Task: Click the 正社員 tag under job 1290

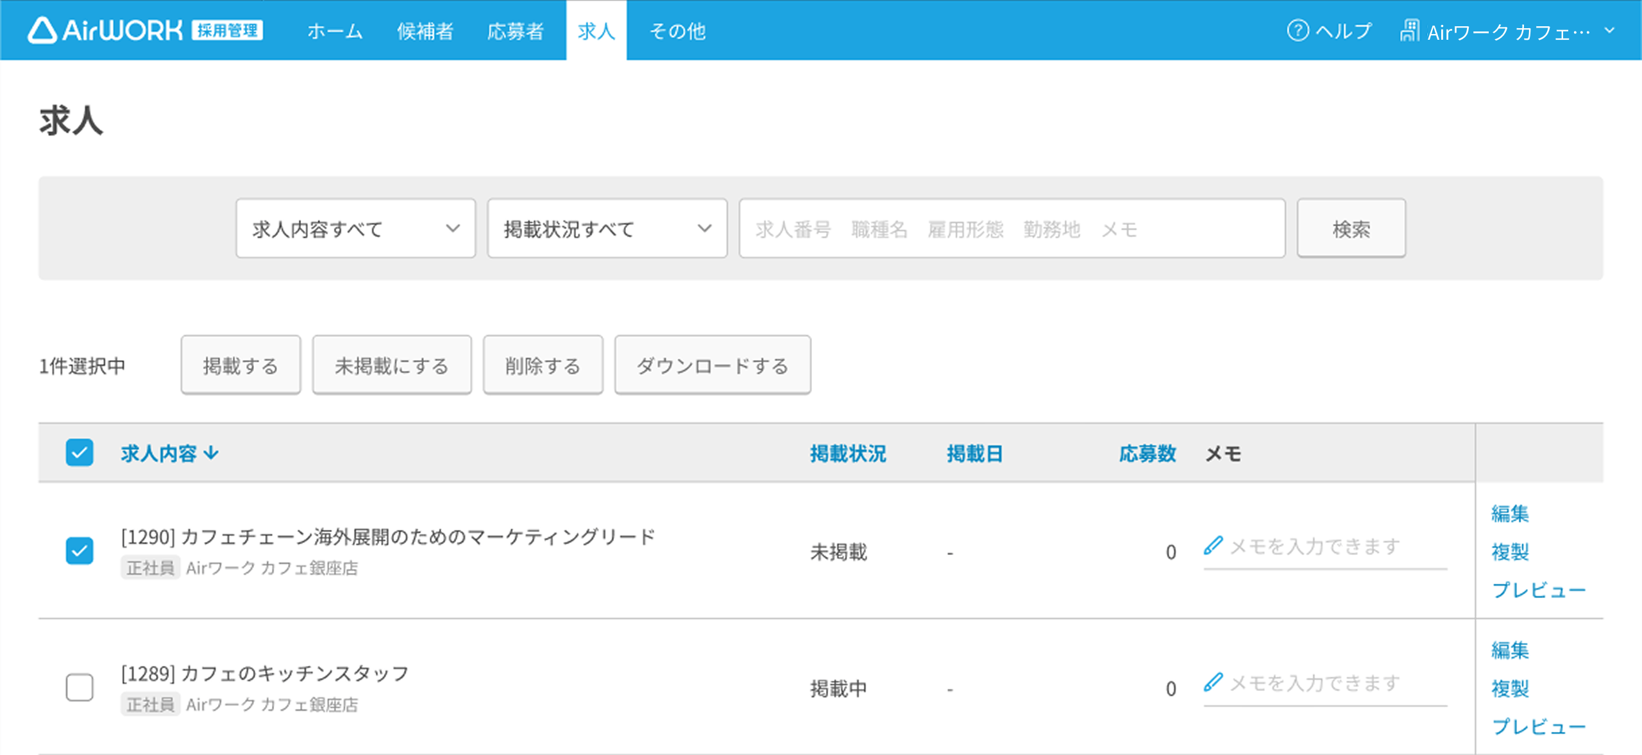Action: pyautogui.click(x=150, y=568)
